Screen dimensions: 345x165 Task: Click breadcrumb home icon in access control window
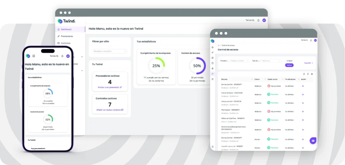(218, 45)
